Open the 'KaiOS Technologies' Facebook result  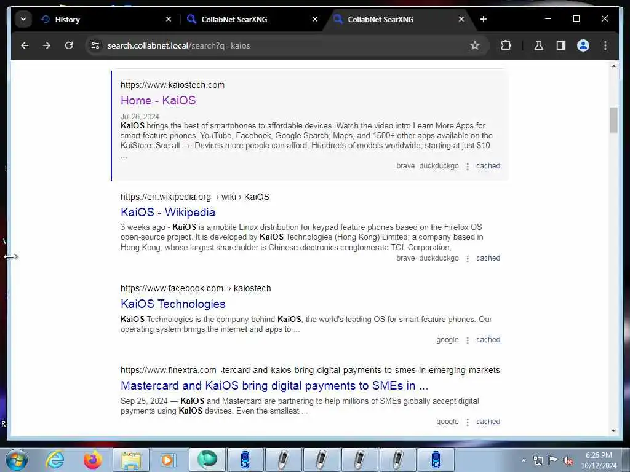[x=173, y=304]
